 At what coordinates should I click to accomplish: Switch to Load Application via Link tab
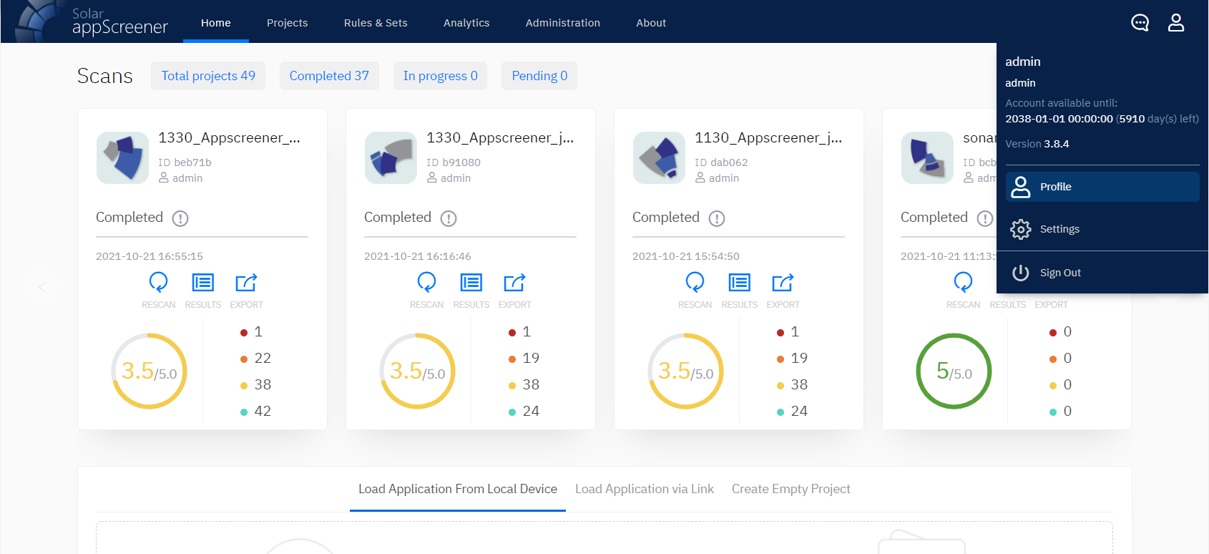645,489
